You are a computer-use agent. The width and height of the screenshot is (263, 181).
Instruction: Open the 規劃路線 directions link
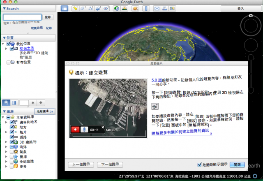(37, 28)
